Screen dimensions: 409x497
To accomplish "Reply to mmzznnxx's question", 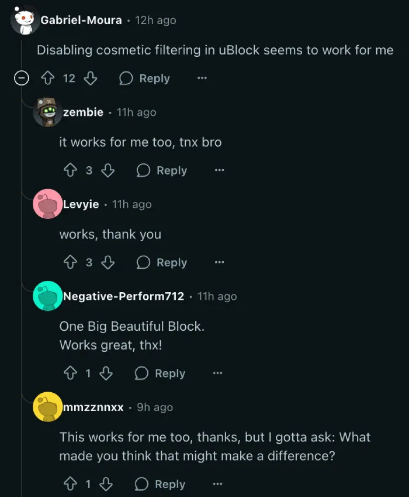I will click(160, 484).
